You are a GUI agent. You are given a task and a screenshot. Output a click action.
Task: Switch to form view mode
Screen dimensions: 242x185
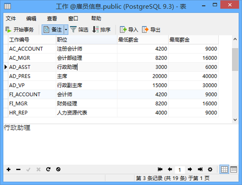coord(234,169)
